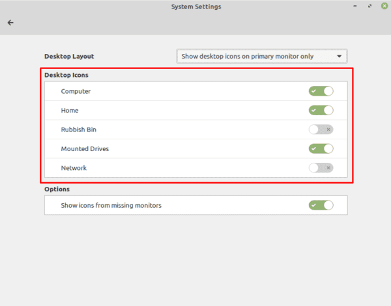Open the Desktop Layout dropdown
The image size is (391, 306).
click(262, 56)
